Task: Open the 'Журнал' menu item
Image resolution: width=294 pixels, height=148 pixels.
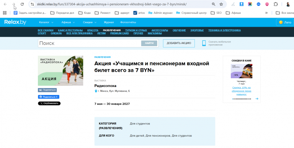Action: coord(109,22)
